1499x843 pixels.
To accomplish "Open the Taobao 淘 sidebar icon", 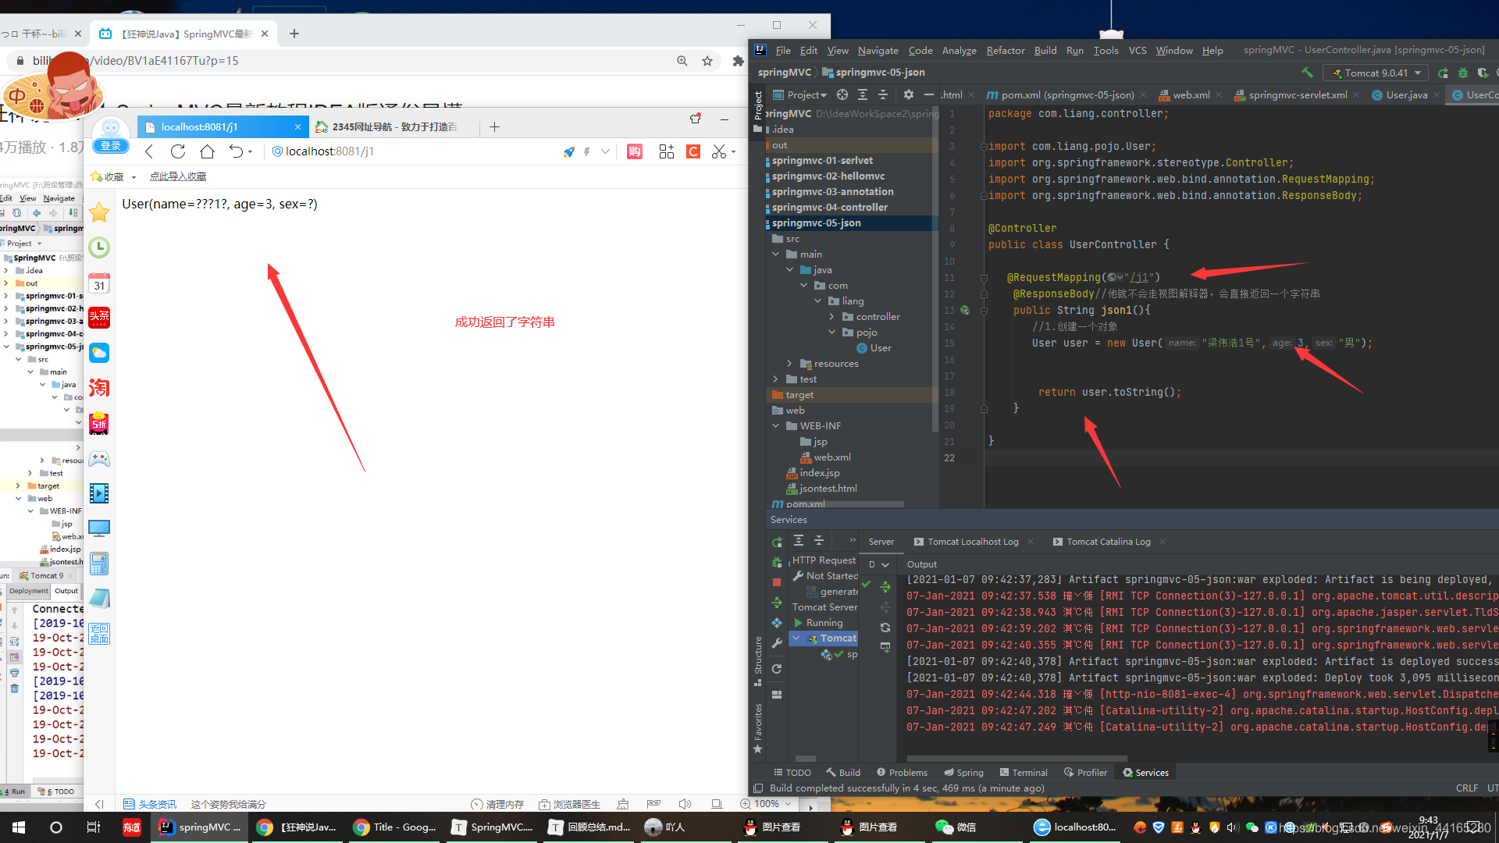I will point(99,388).
